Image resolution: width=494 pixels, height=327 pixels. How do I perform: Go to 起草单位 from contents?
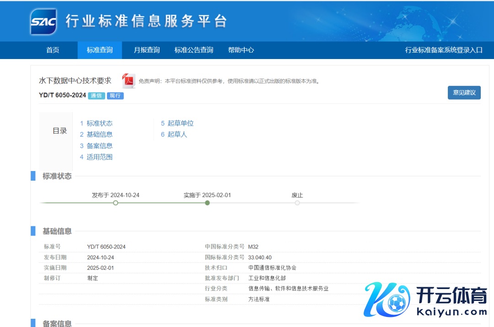point(180,123)
